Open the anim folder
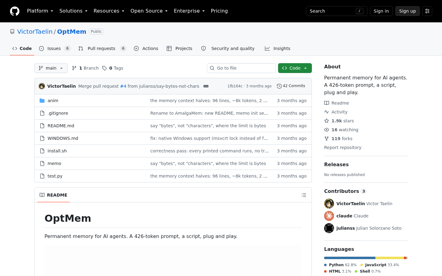 coord(53,101)
